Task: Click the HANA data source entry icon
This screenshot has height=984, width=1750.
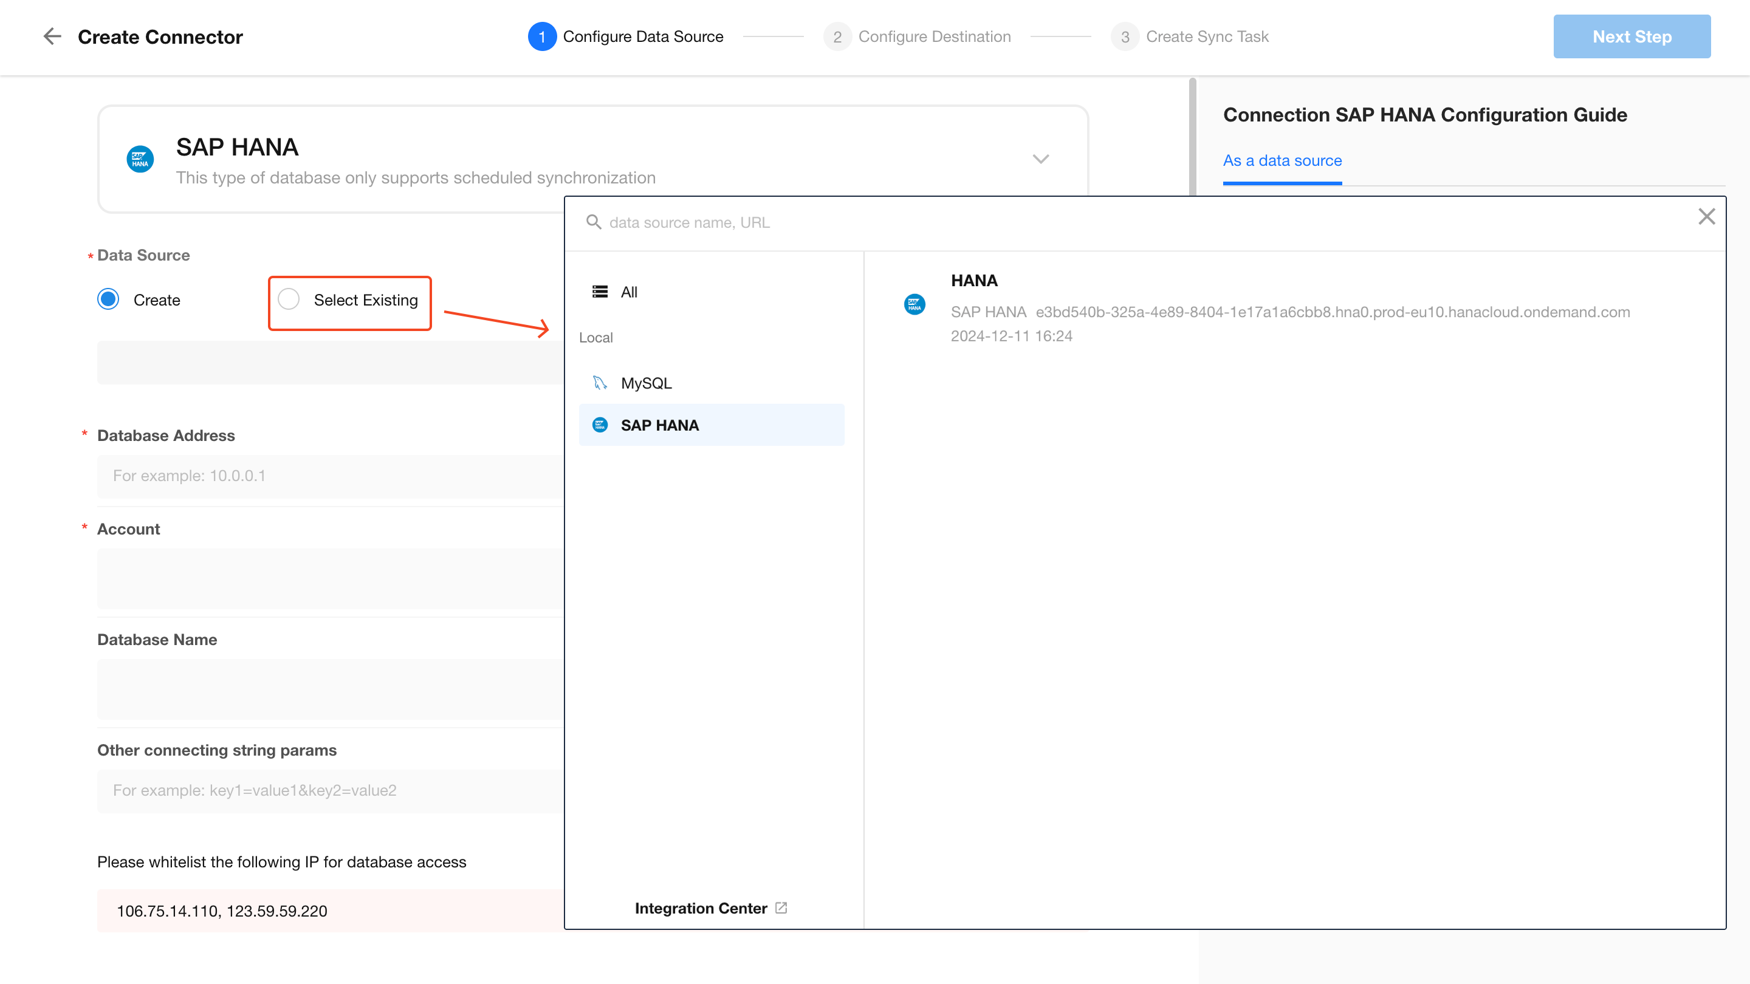Action: pyautogui.click(x=914, y=304)
